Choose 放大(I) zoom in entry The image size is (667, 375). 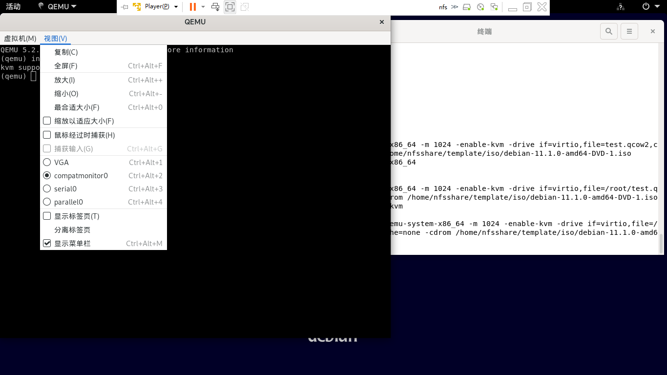click(104, 80)
